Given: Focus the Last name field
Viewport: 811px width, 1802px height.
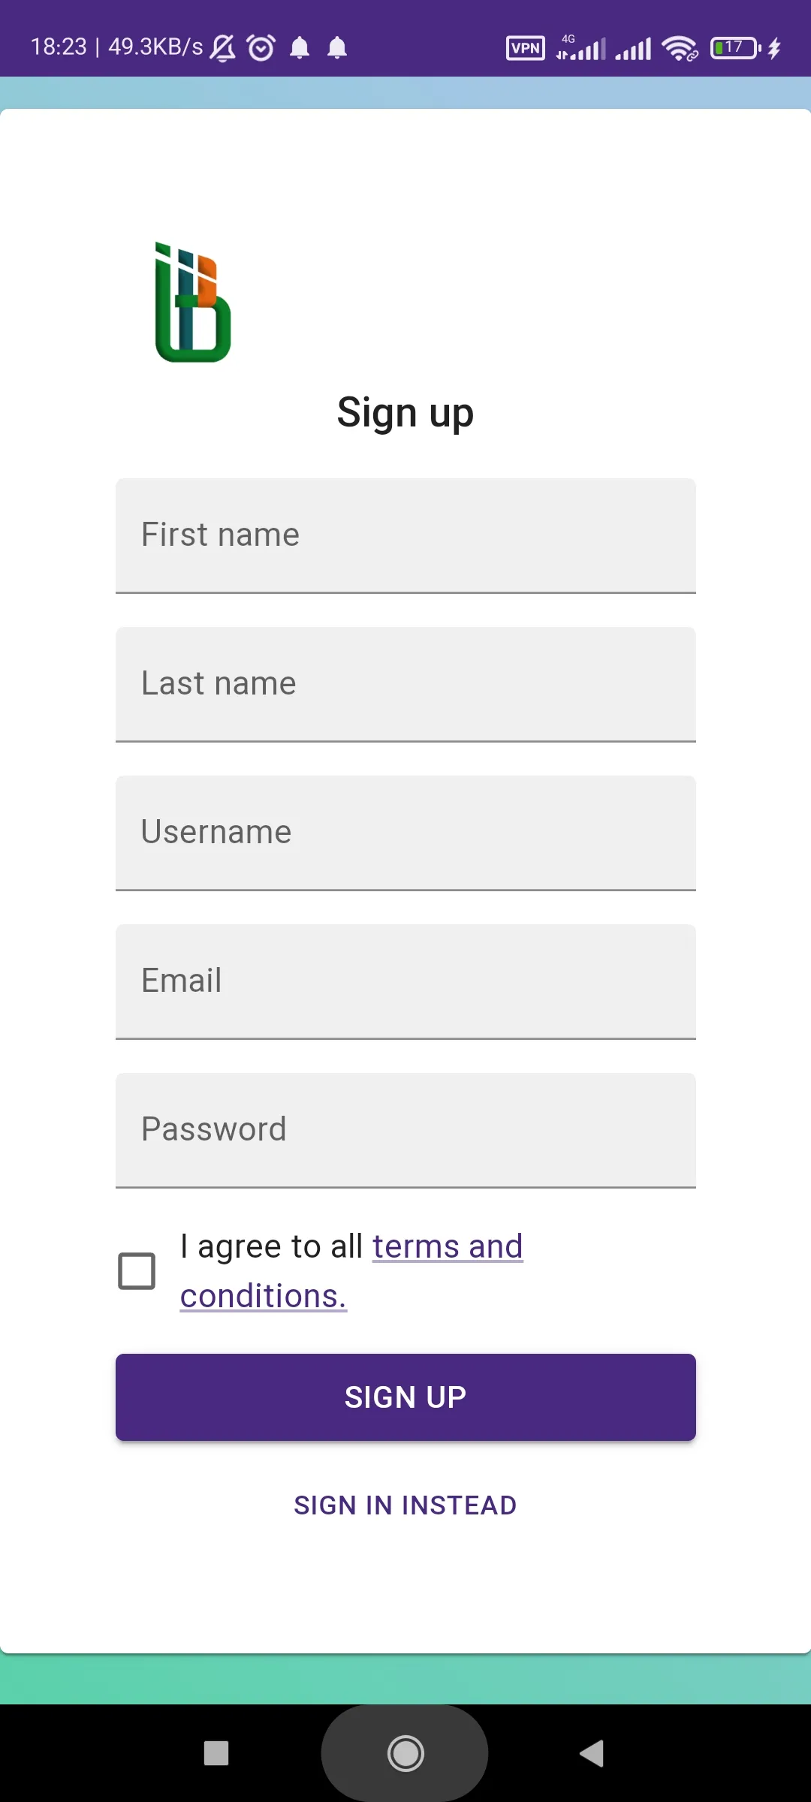Looking at the screenshot, I should pyautogui.click(x=405, y=684).
